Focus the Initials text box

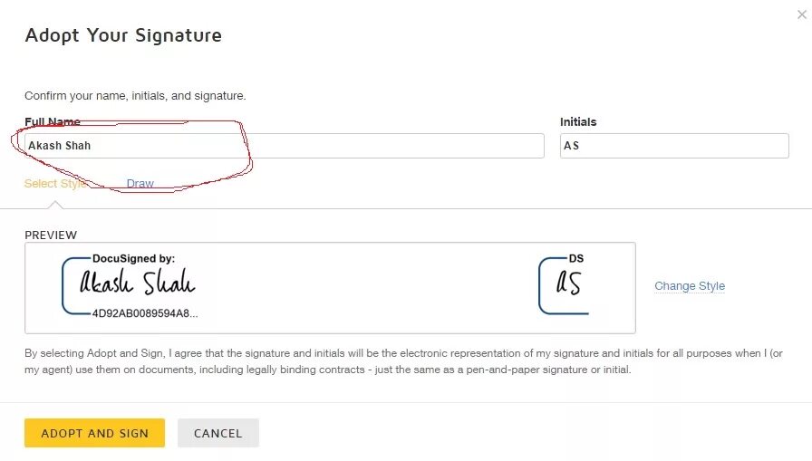tap(674, 146)
